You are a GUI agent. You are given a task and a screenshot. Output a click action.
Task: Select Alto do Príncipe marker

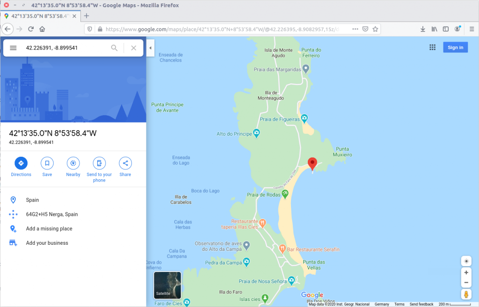click(x=256, y=133)
